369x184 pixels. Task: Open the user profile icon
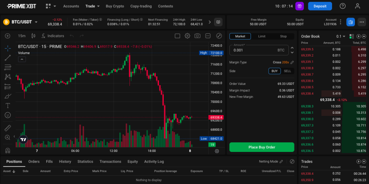pyautogui.click(x=358, y=6)
